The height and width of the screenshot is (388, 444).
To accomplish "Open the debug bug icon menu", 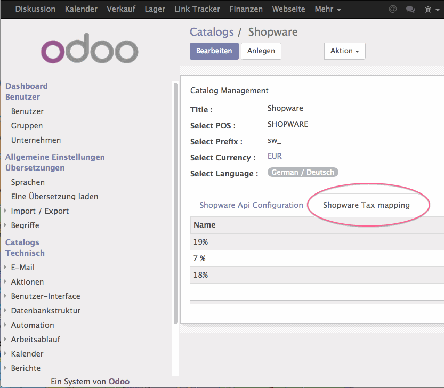I will (x=432, y=10).
